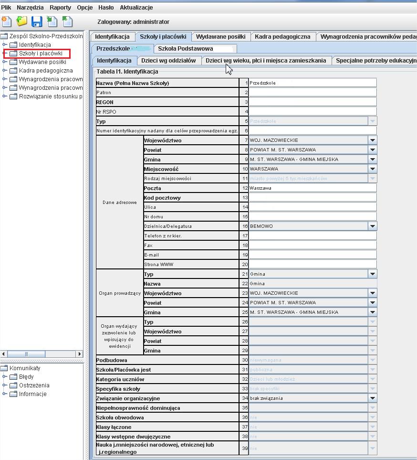Expand the Ostrzeżenia messages node
417x460 pixels.
pyautogui.click(x=4, y=385)
